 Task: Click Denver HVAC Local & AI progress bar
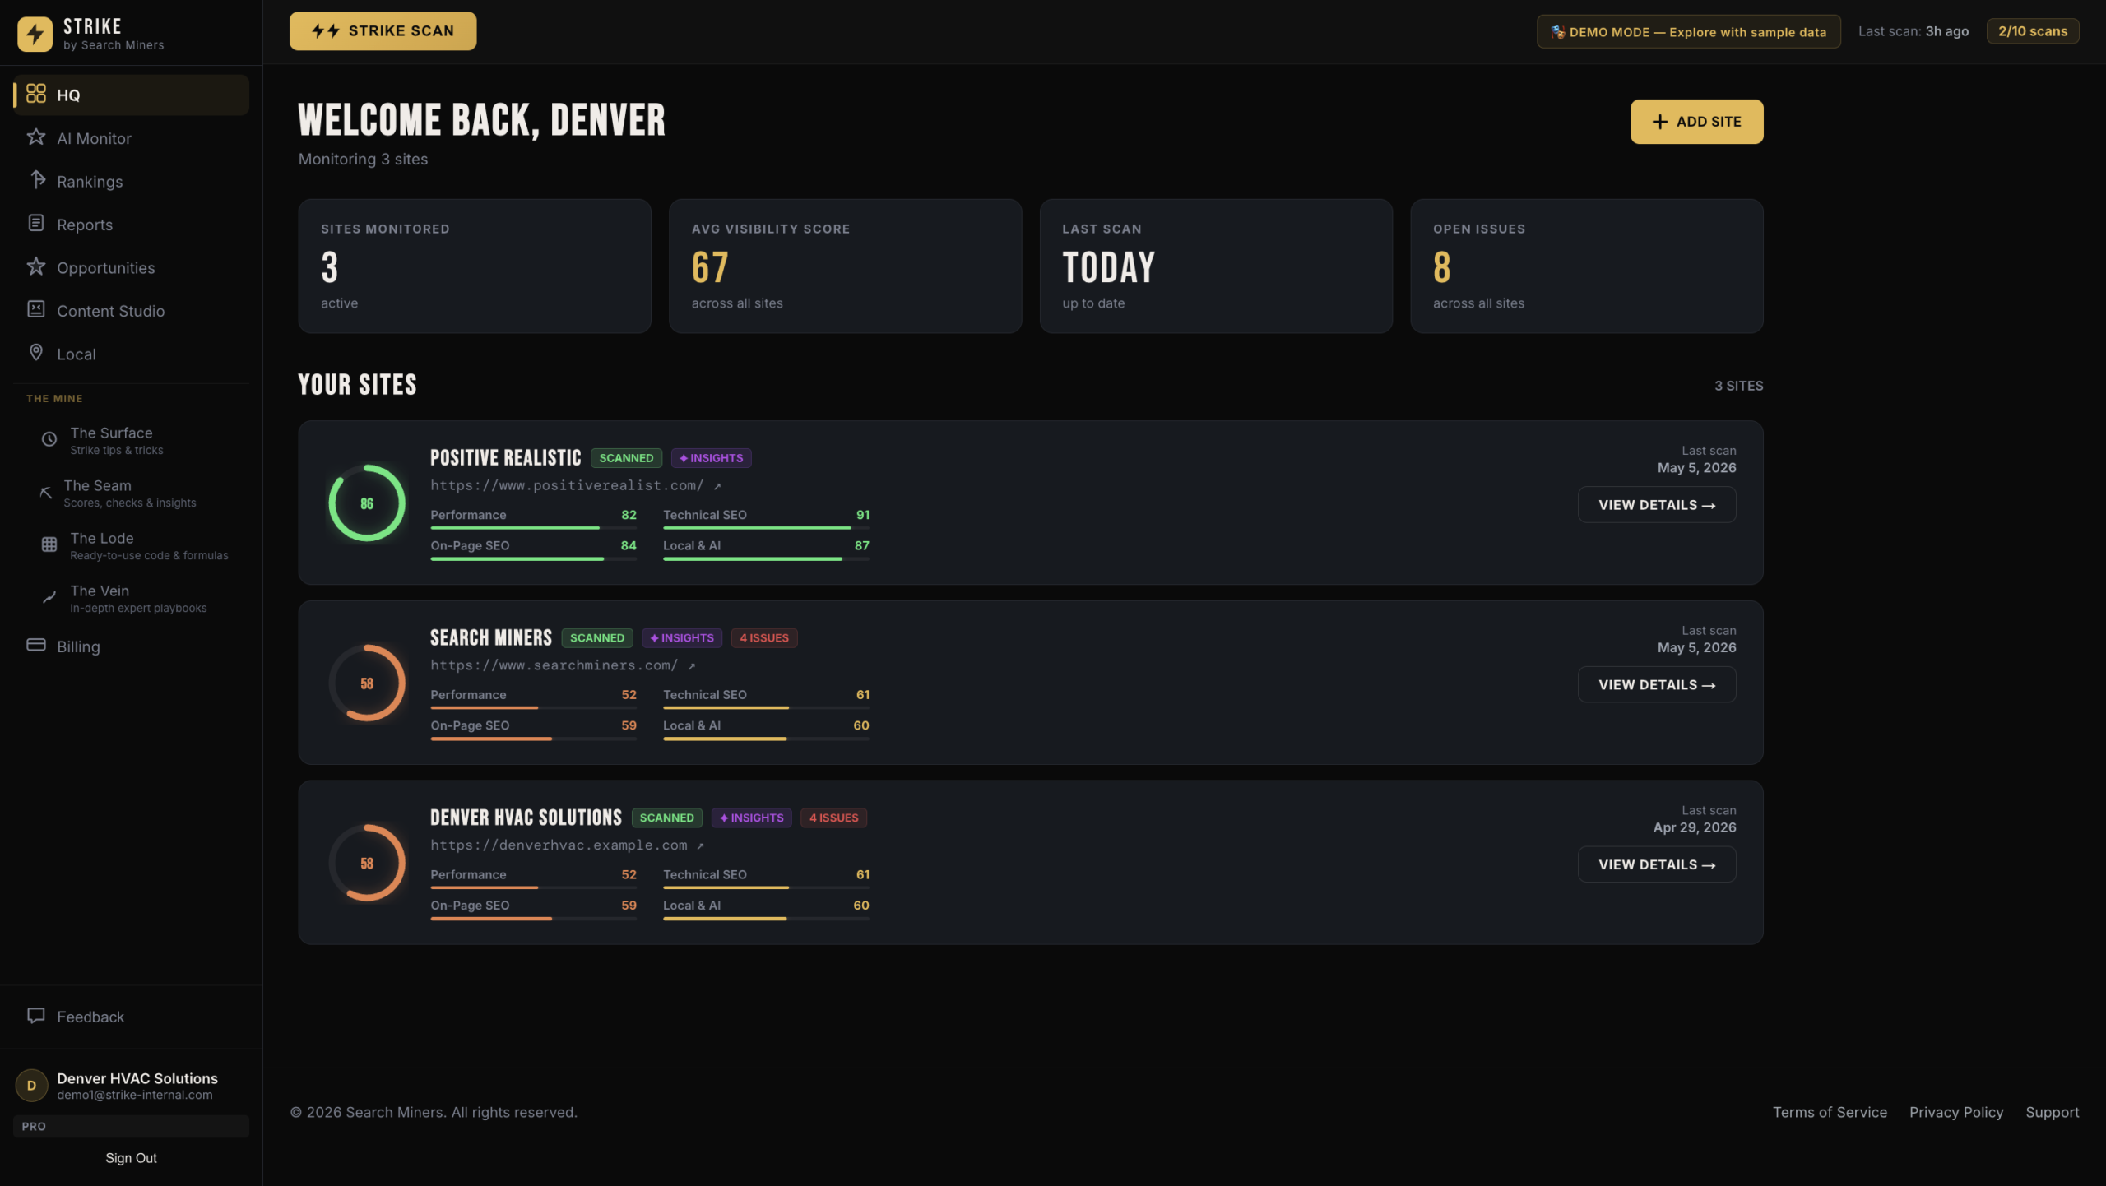(x=766, y=919)
